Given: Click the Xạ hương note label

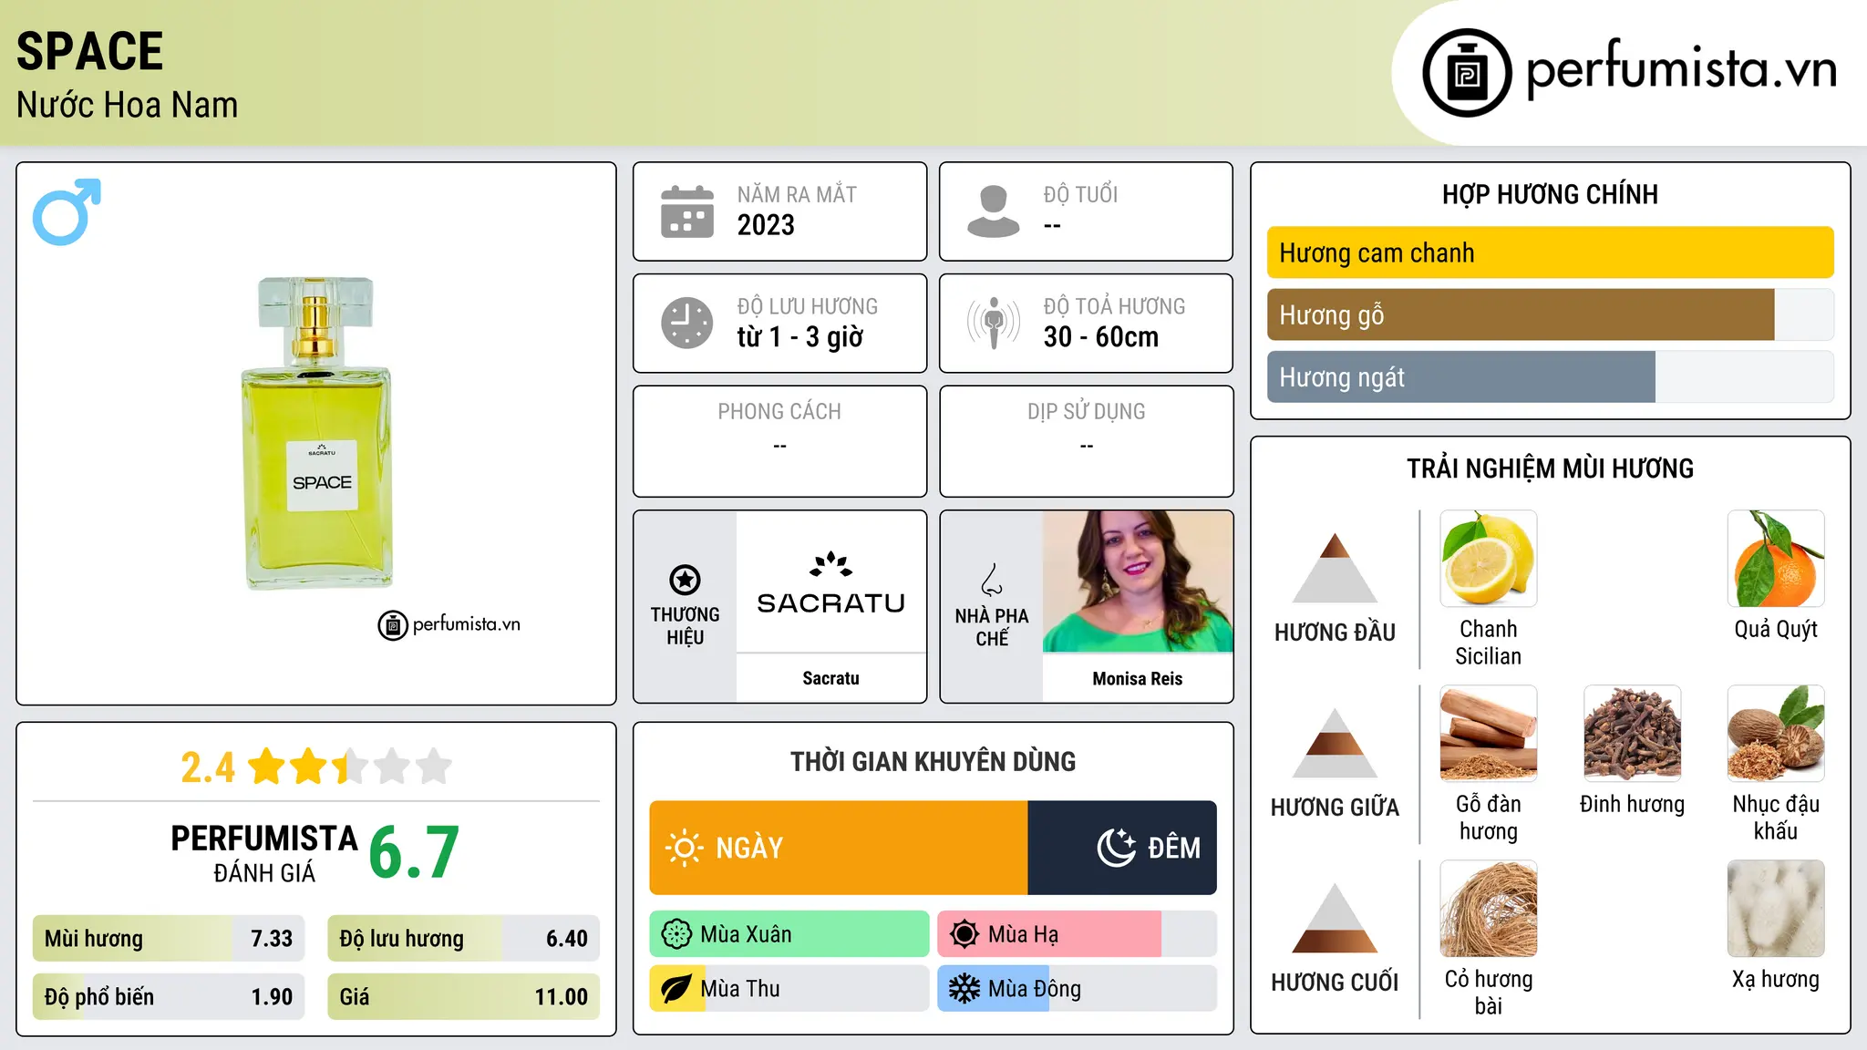Looking at the screenshot, I should pyautogui.click(x=1776, y=979).
